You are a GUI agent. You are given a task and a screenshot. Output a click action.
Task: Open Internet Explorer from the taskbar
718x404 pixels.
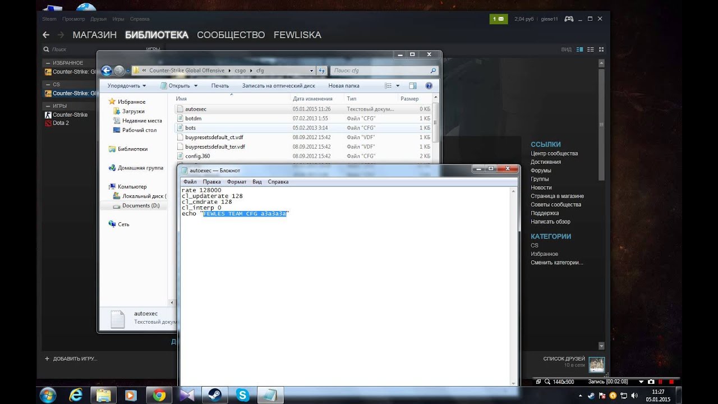[75, 395]
